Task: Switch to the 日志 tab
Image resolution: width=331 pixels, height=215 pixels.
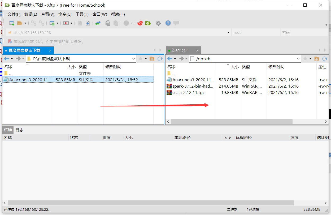Action: tap(19, 130)
